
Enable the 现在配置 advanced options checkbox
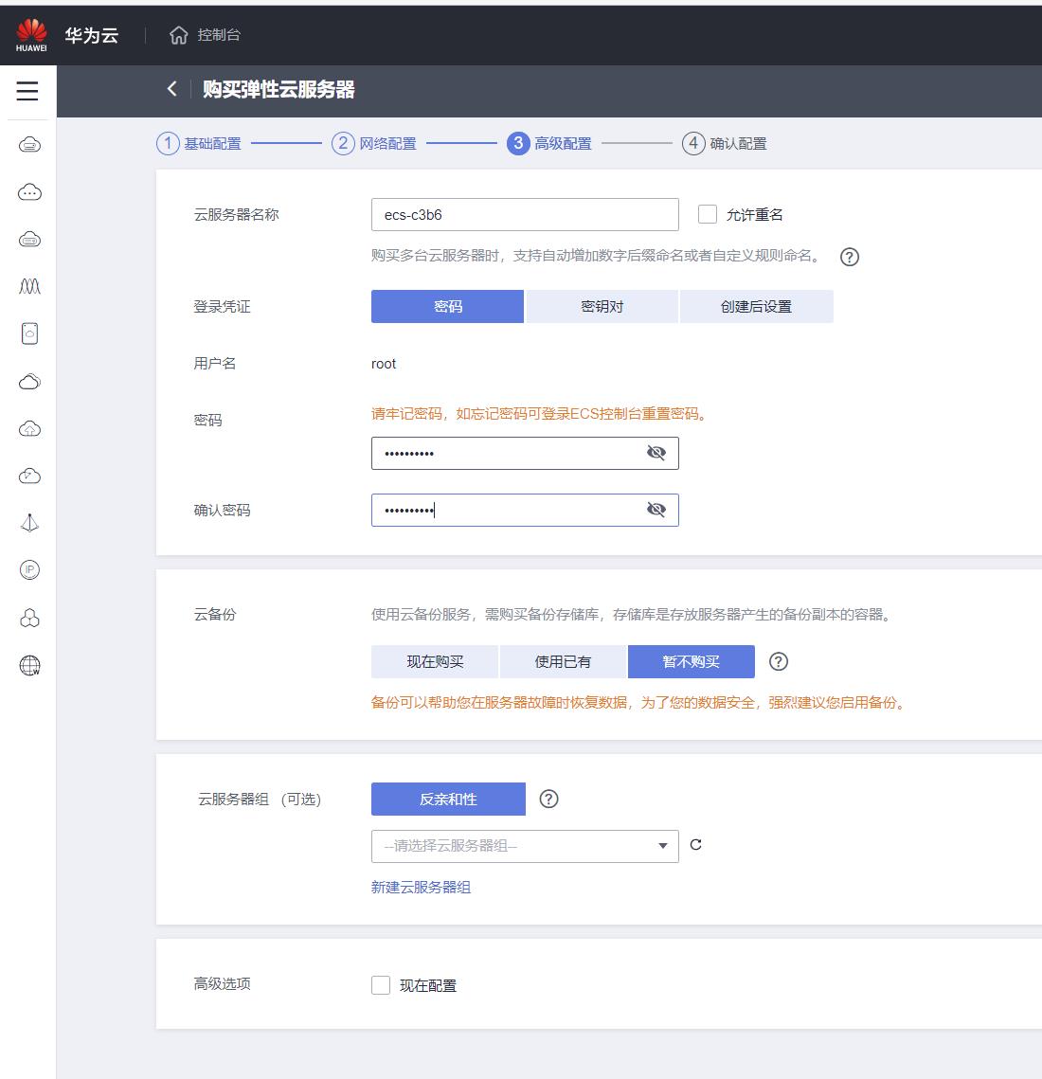(x=381, y=984)
